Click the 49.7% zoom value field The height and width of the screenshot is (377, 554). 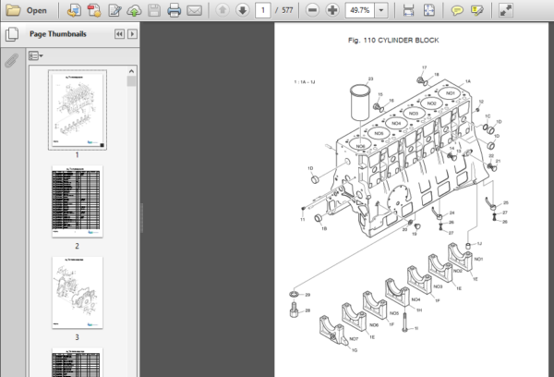coord(360,10)
